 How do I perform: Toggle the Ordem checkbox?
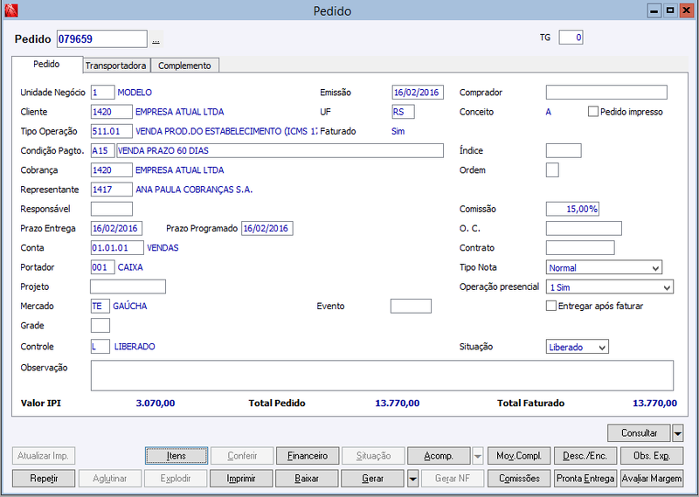click(552, 169)
